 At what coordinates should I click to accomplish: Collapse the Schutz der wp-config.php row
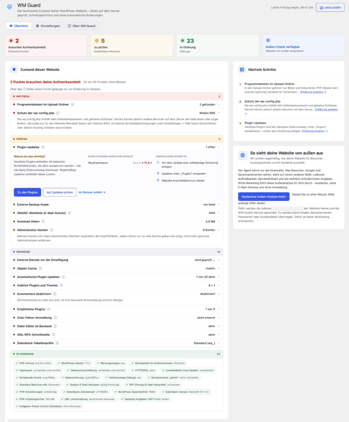(219, 113)
